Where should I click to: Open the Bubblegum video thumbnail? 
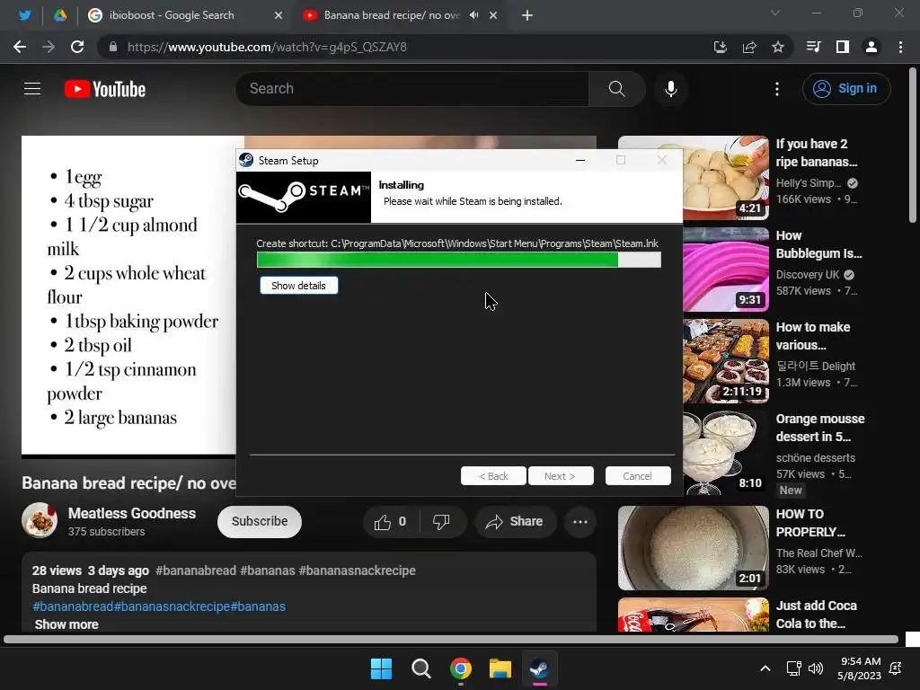(726, 270)
